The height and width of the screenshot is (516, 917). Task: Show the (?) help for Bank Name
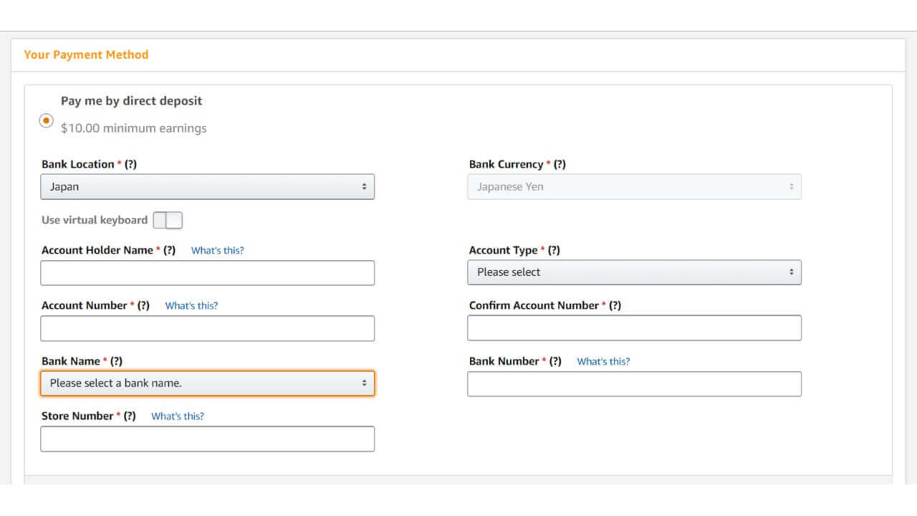coord(116,361)
